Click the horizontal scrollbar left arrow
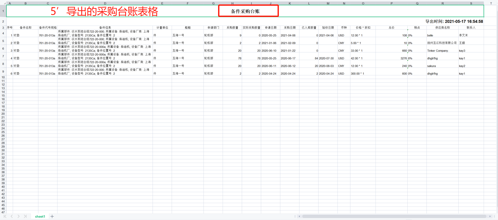Screen dimensions: 498x220 [x=299, y=216]
